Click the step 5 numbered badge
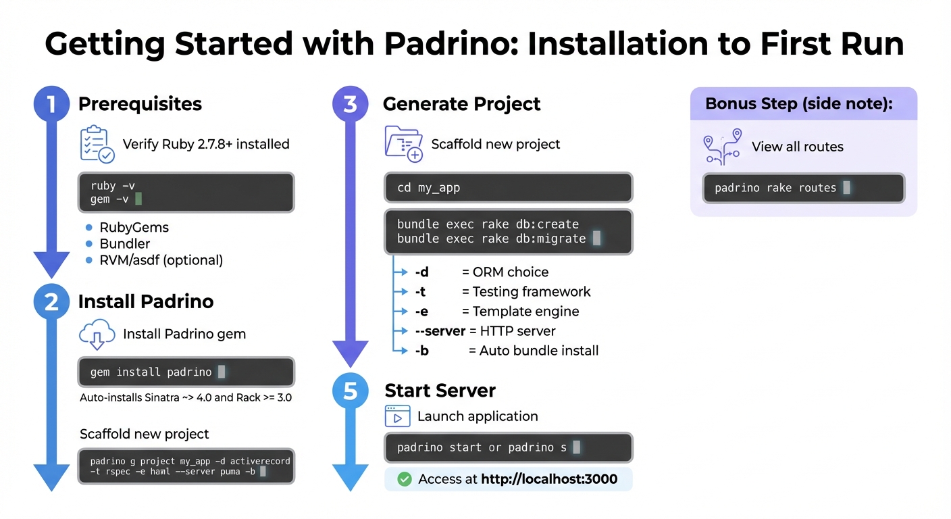951x519 pixels. pos(350,390)
